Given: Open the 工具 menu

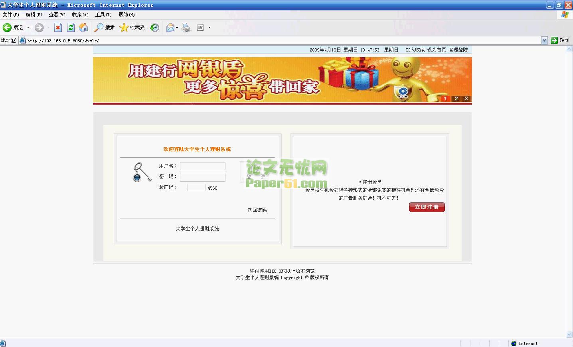Looking at the screenshot, I should pos(103,15).
